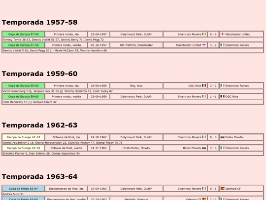Click Octavos de final, vuelta cell
The height and width of the screenshot is (200, 266).
66,148
